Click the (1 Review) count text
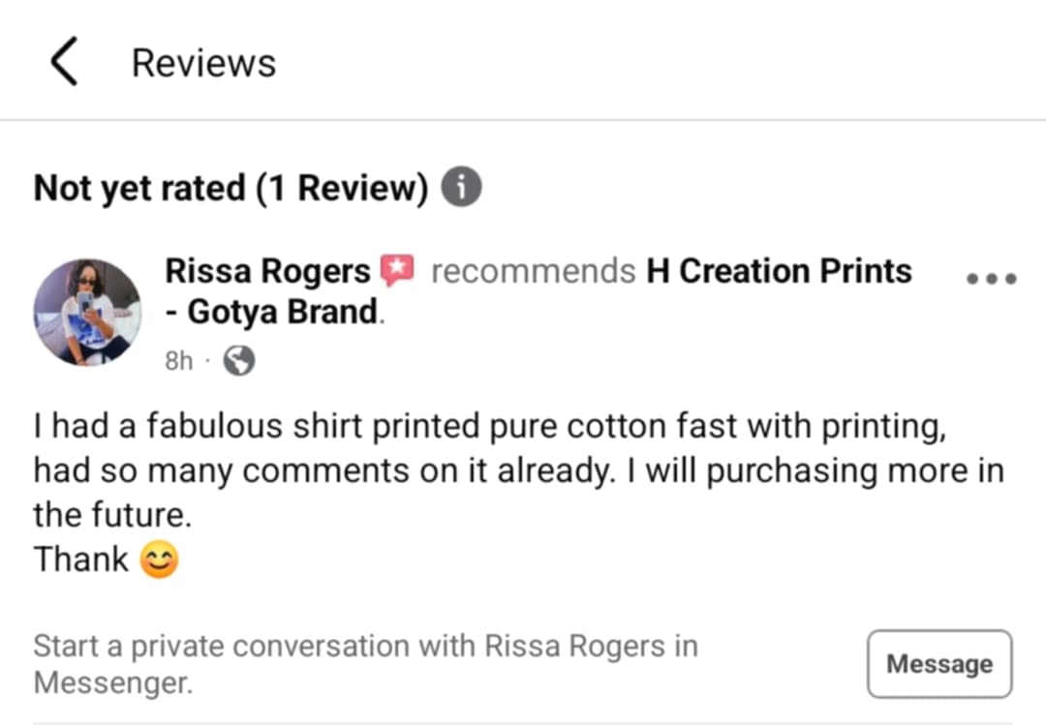Image resolution: width=1046 pixels, height=726 pixels. [341, 188]
